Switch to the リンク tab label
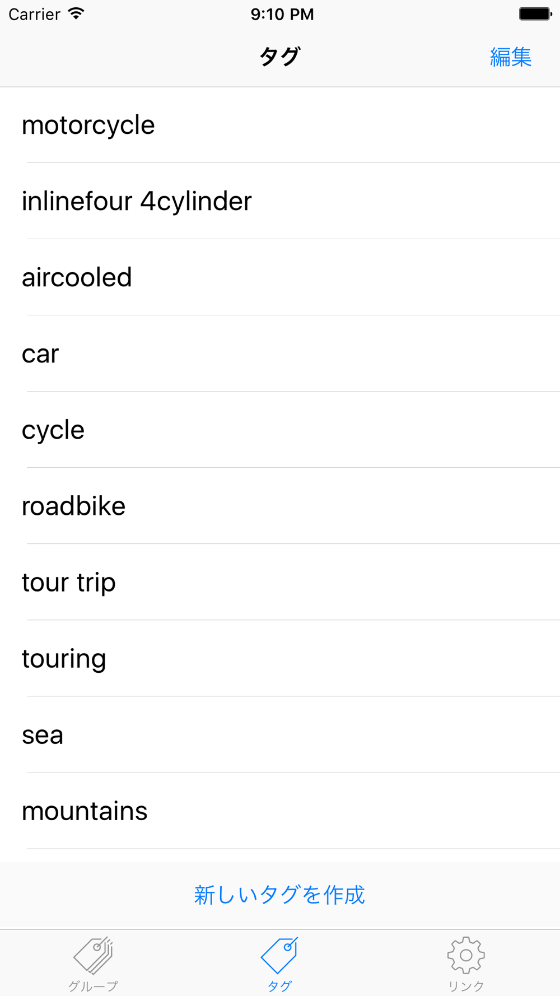 pos(466,985)
